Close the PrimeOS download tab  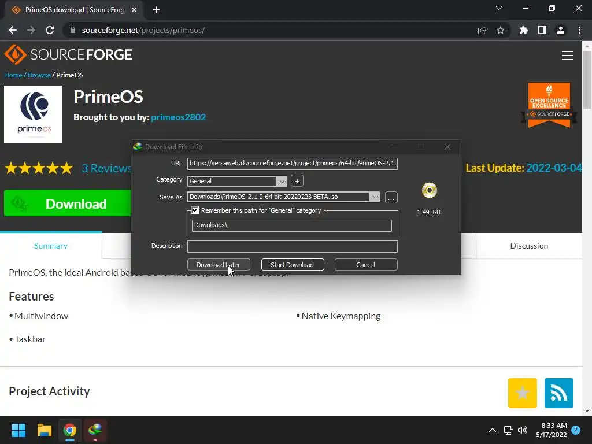pyautogui.click(x=134, y=10)
